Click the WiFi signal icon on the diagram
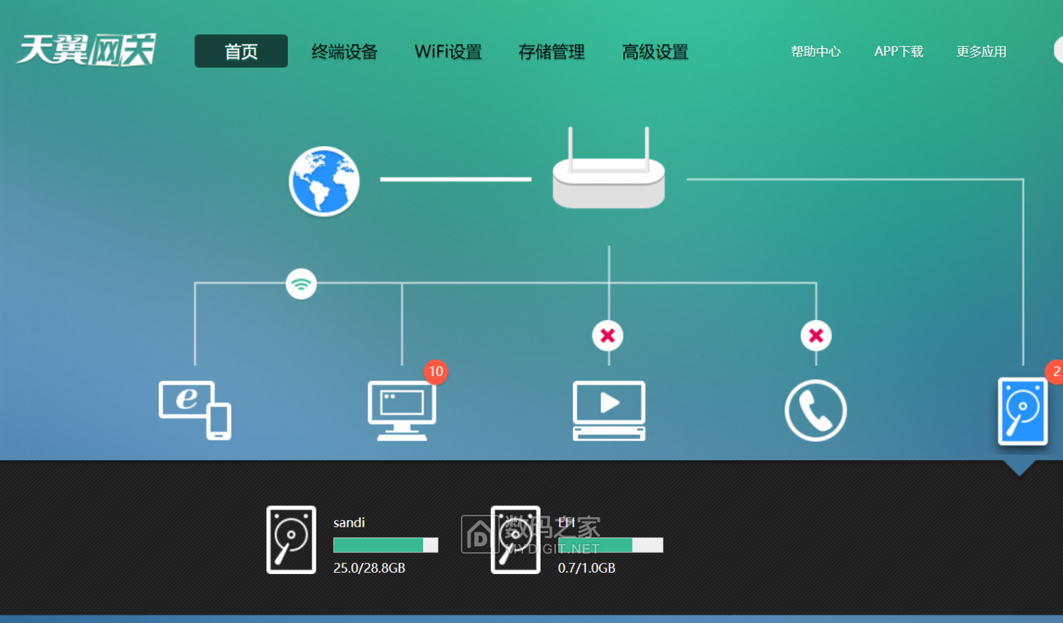Viewport: 1063px width, 623px height. [301, 284]
